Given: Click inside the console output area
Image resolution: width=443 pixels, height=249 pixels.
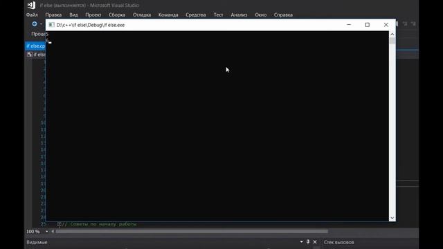Looking at the screenshot, I should pyautogui.click(x=217, y=126).
